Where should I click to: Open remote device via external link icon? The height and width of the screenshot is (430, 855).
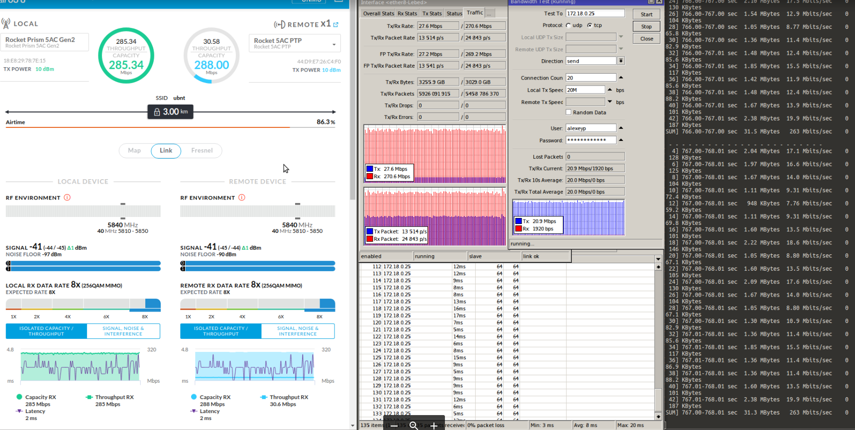[336, 24]
